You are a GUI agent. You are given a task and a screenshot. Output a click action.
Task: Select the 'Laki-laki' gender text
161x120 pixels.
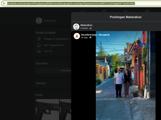pyautogui.click(x=48, y=51)
